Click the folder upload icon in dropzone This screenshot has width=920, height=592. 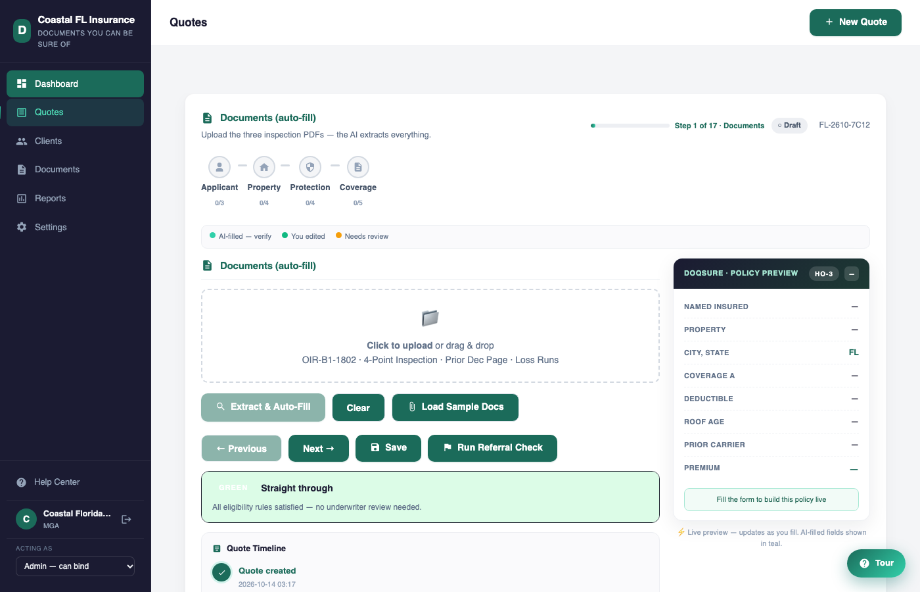(x=430, y=318)
